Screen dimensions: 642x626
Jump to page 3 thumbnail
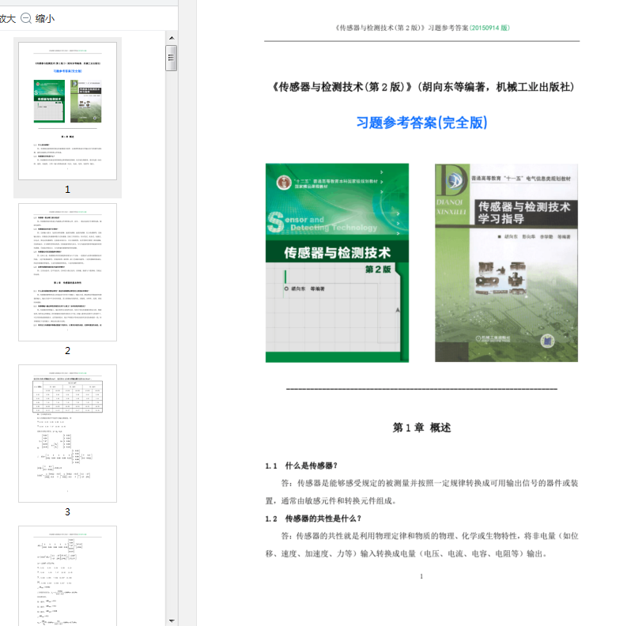coord(67,433)
